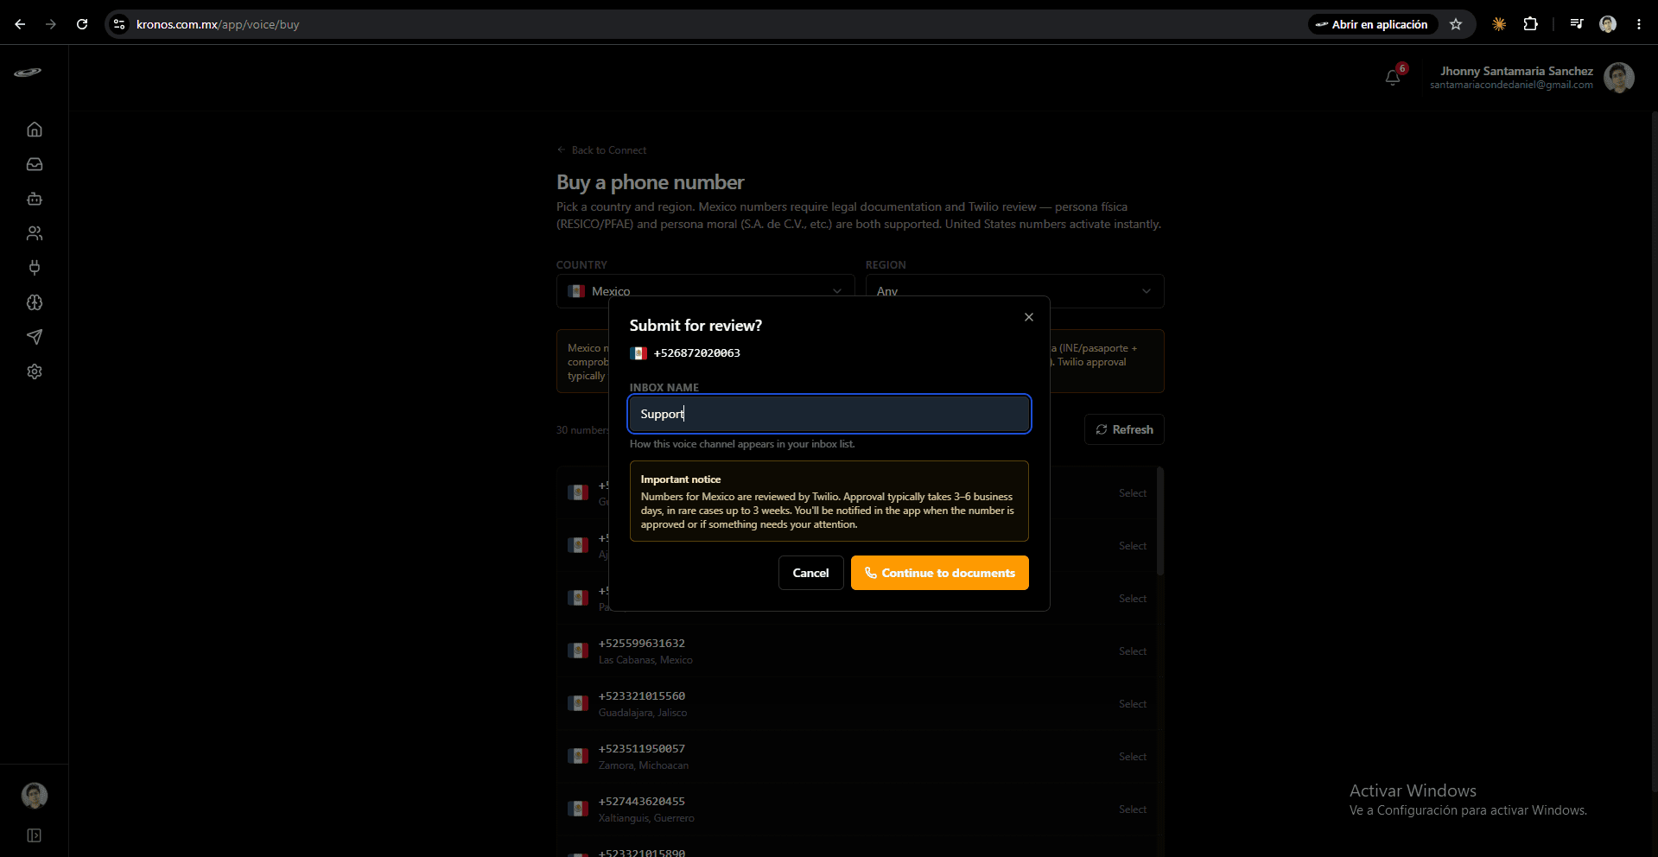
Task: Open the Inbox icon in sidebar
Action: tap(35, 164)
